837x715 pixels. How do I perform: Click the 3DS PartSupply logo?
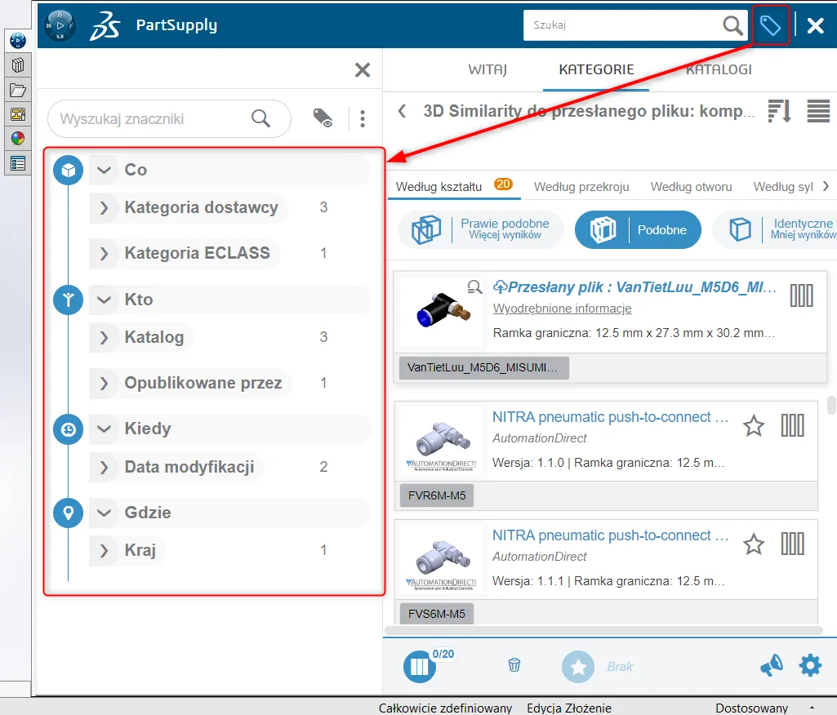point(105,25)
